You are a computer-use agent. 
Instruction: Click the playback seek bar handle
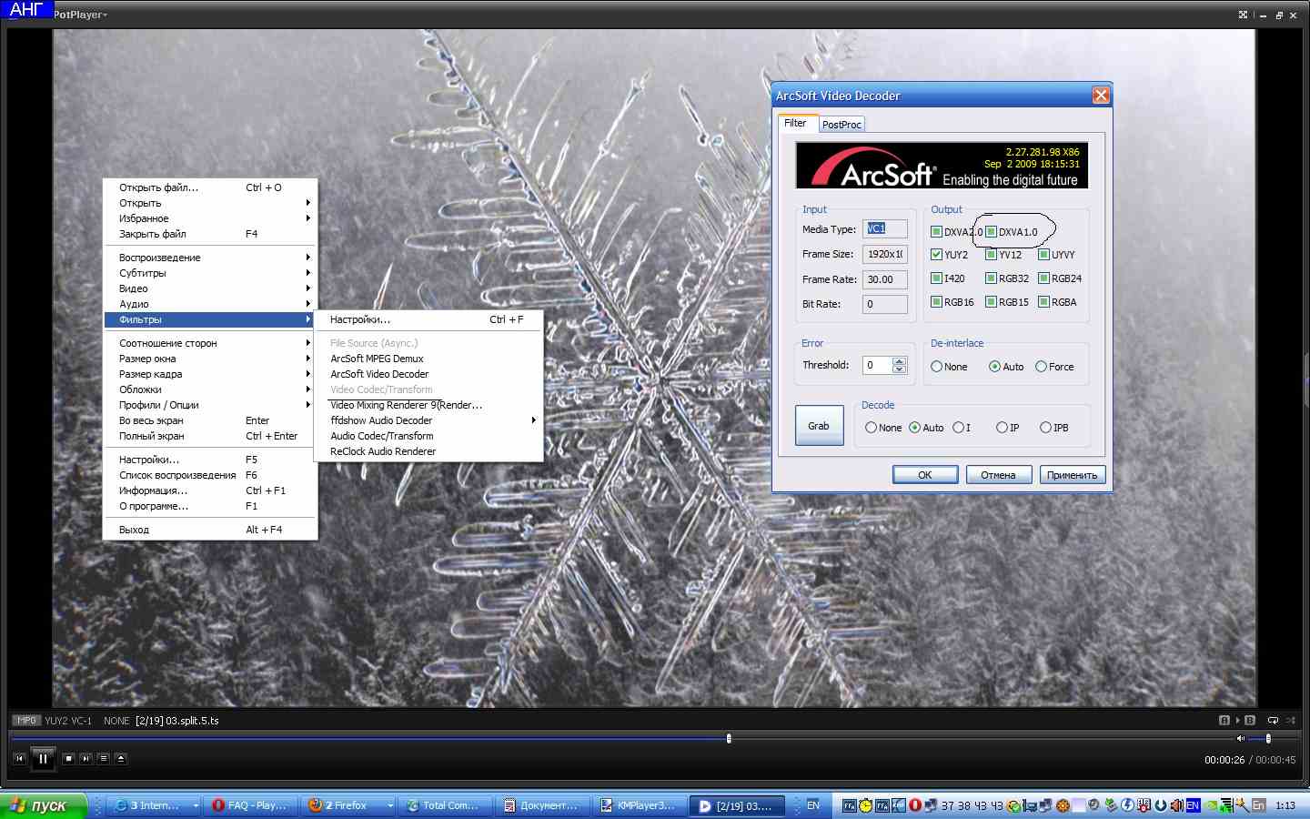729,738
